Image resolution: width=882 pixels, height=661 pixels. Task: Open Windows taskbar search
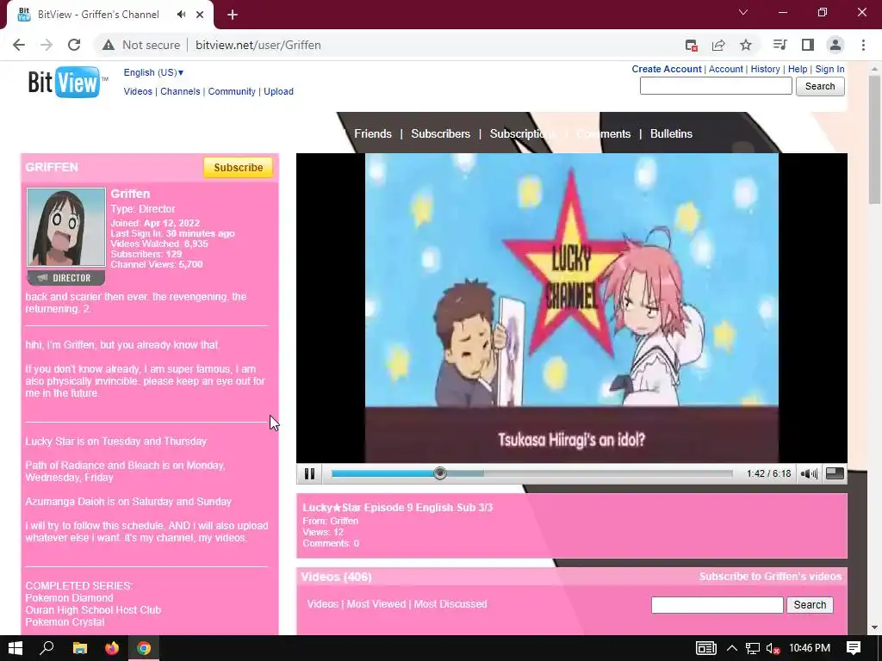47,648
